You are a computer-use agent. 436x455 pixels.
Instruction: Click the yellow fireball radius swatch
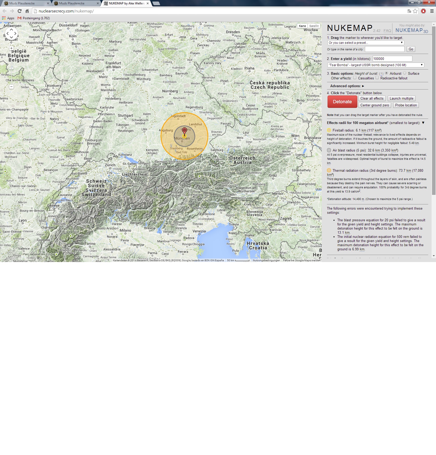tap(329, 130)
